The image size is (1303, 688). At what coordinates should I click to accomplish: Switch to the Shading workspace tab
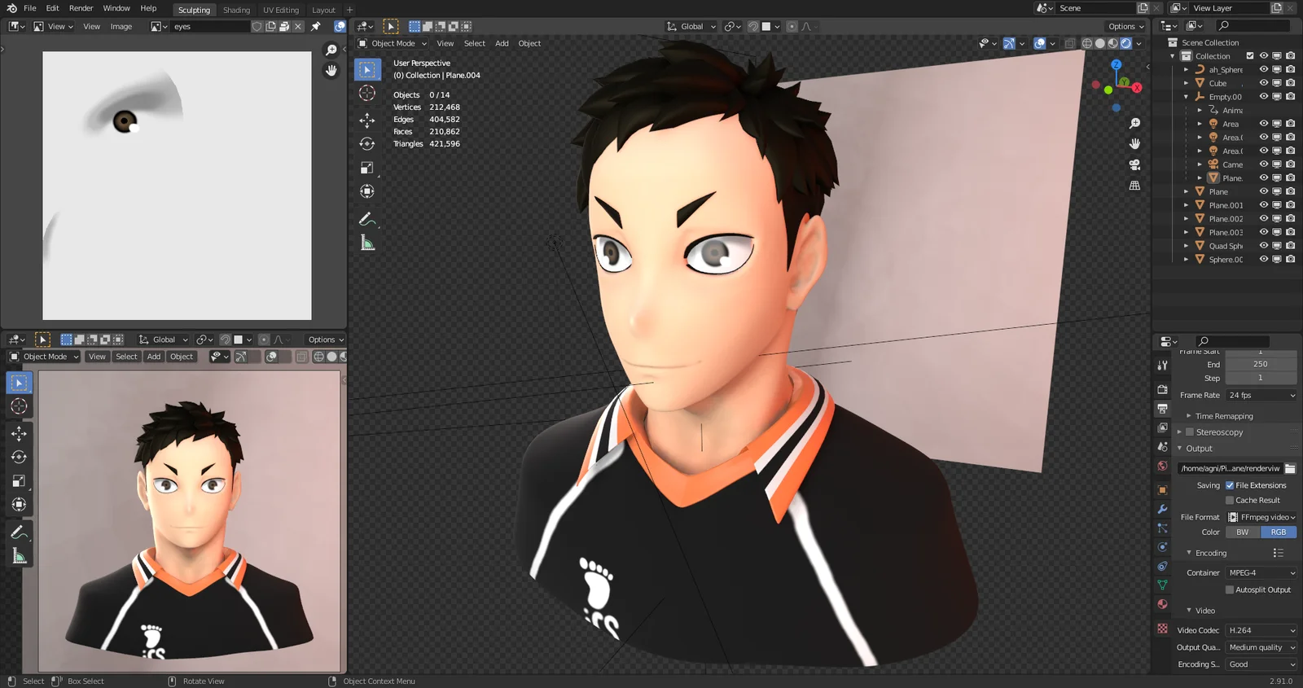click(x=236, y=10)
